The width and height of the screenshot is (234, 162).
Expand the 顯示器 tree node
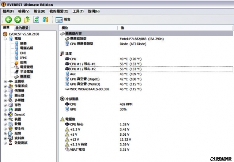(5, 96)
